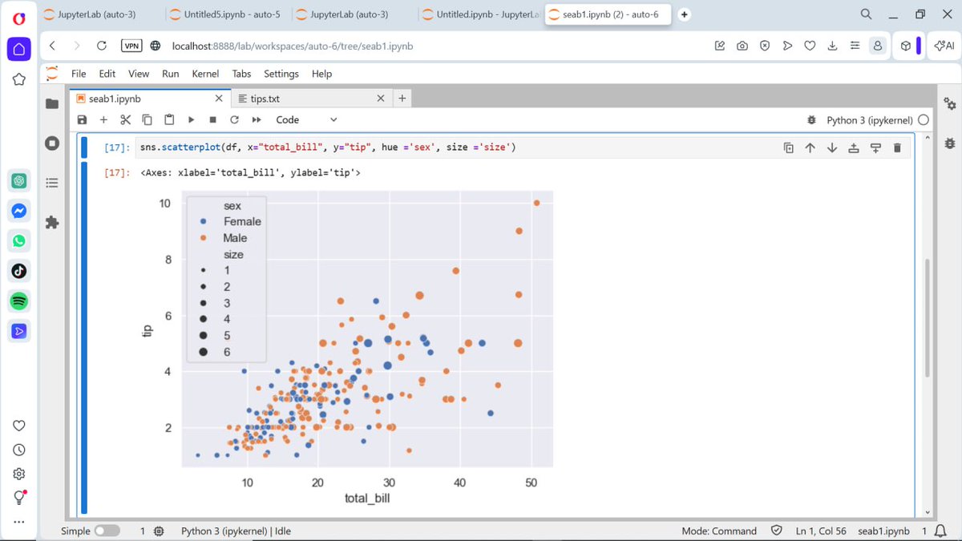Open the cell type dropdown showing Code

click(306, 119)
